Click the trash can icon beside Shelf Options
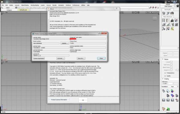180x114 pixels. (178, 6)
